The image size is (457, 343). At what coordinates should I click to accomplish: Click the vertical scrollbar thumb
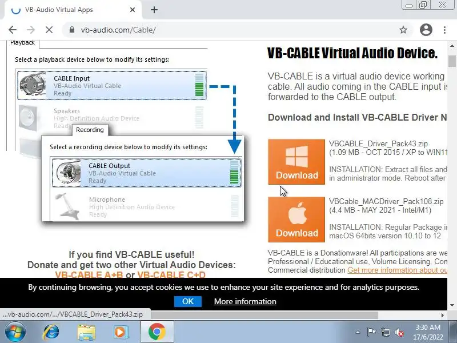point(452,61)
